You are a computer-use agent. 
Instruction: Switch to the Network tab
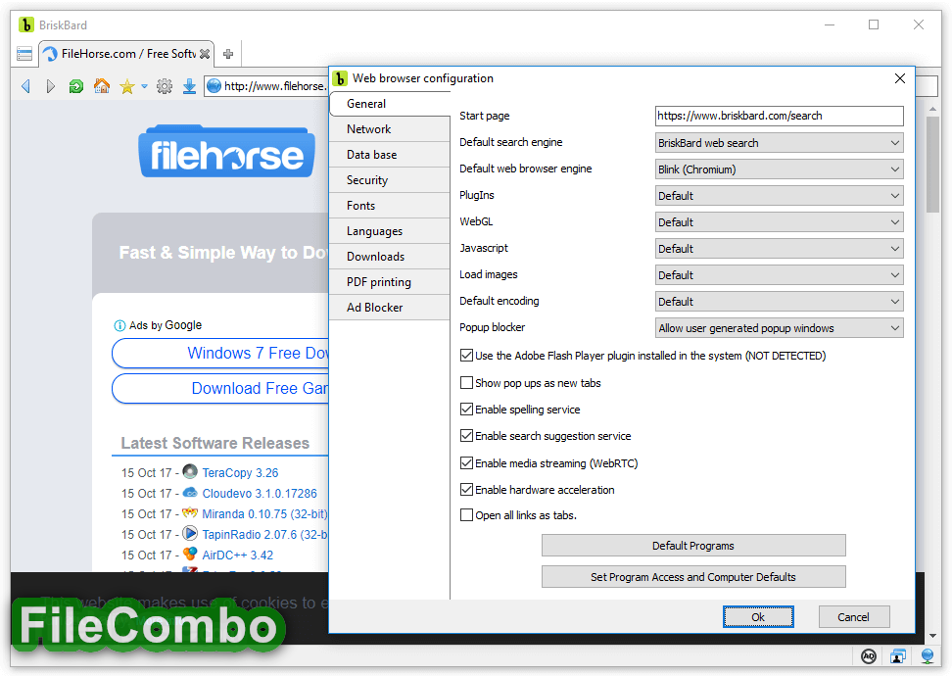point(390,129)
